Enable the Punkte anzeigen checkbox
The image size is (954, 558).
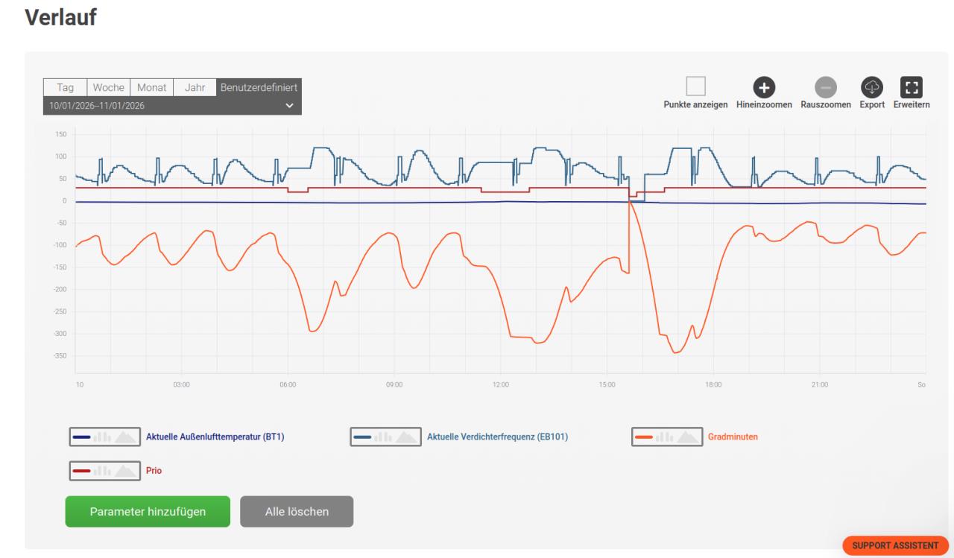point(695,86)
